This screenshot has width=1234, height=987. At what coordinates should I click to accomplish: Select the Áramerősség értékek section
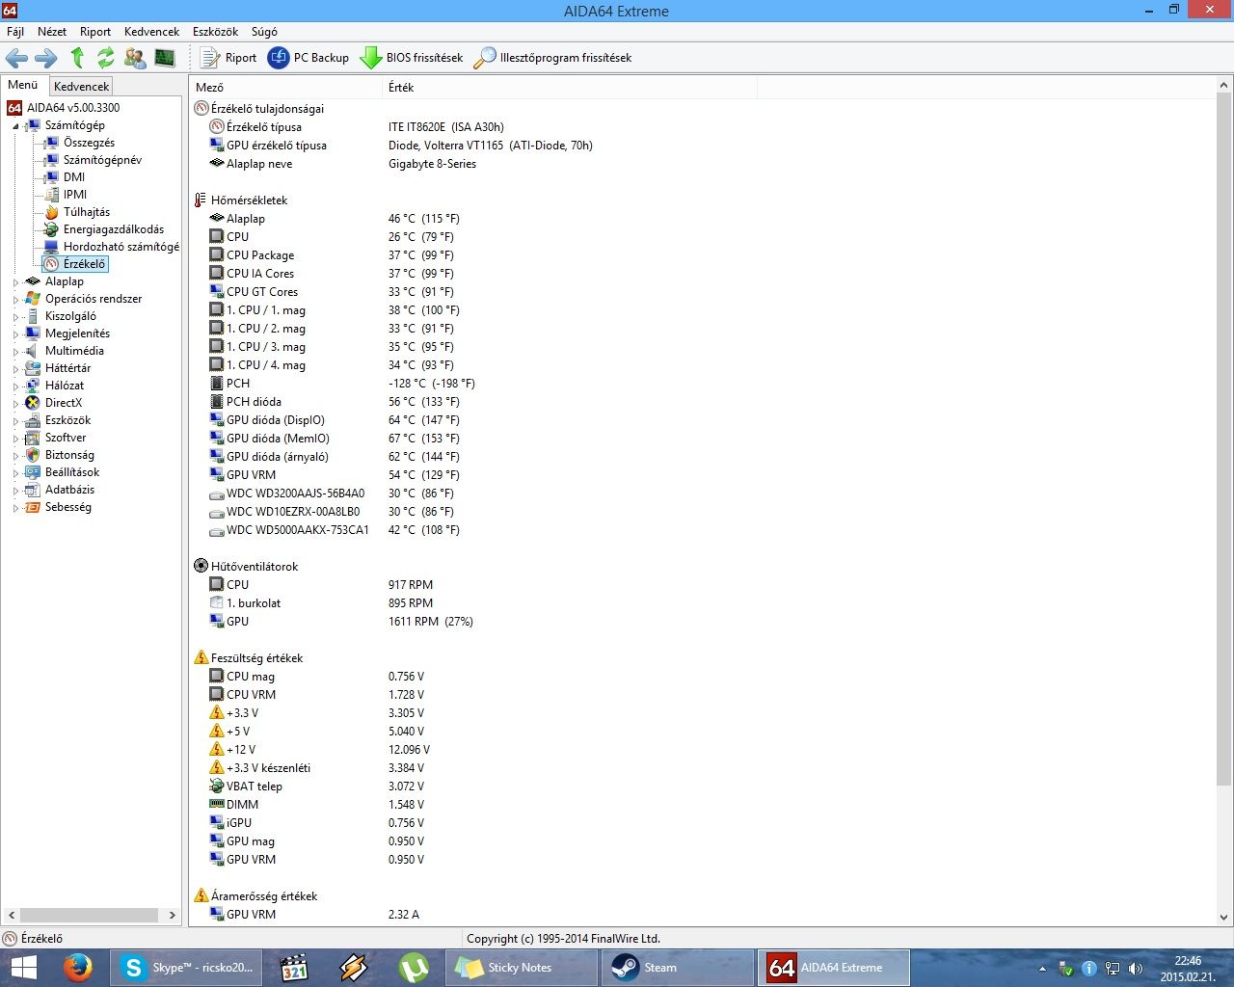263,896
